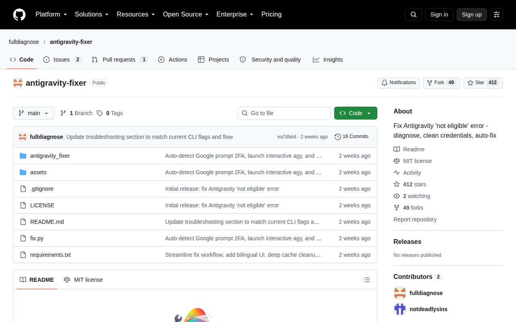Open the Contributors heading link

pos(418,277)
